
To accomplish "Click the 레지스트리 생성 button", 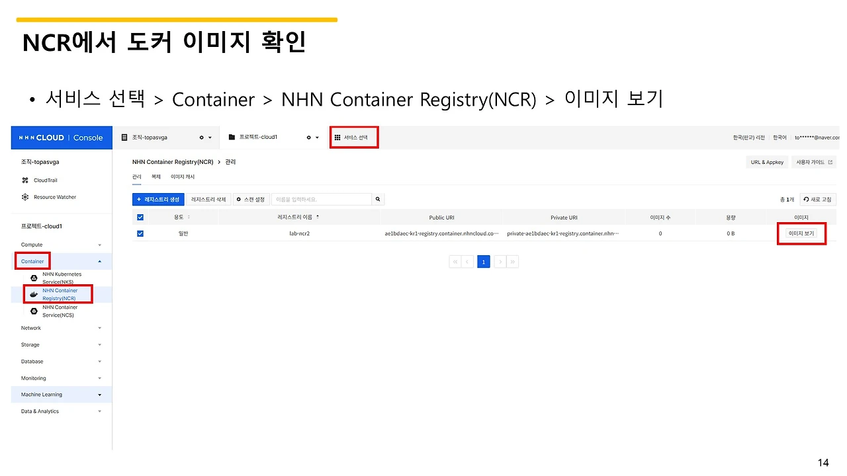I will point(158,199).
